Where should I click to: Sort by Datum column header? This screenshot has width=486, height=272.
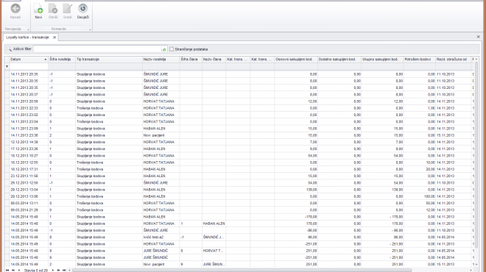coord(29,59)
